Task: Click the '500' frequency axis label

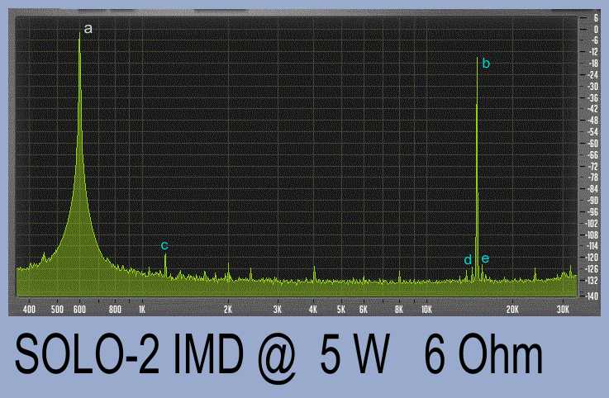Action: [57, 310]
